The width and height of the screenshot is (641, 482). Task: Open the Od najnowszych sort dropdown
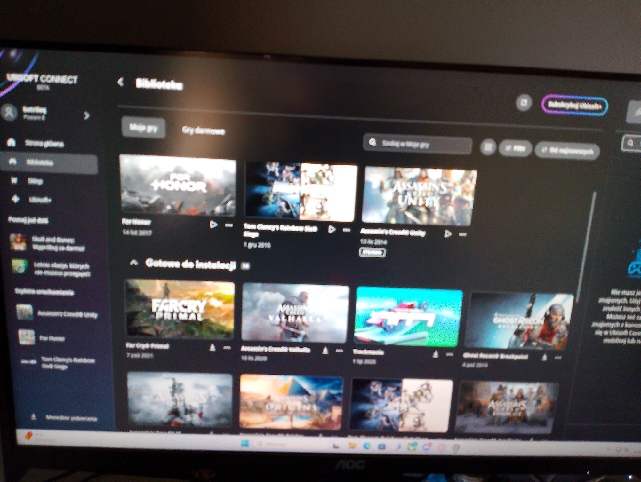click(x=567, y=151)
